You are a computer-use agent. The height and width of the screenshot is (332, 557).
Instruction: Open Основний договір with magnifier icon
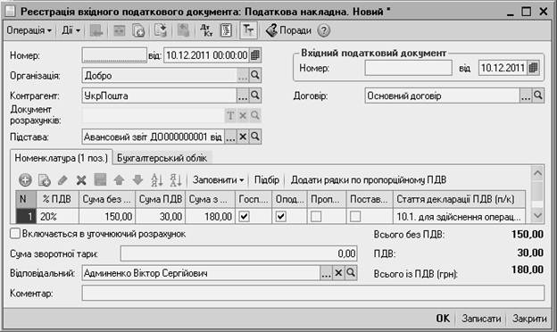pos(538,95)
